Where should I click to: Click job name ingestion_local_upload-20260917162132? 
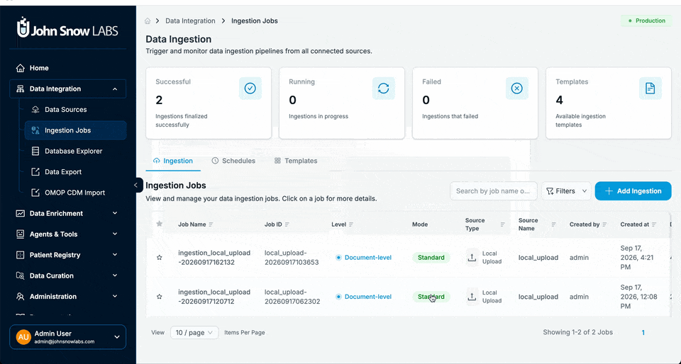click(x=214, y=257)
